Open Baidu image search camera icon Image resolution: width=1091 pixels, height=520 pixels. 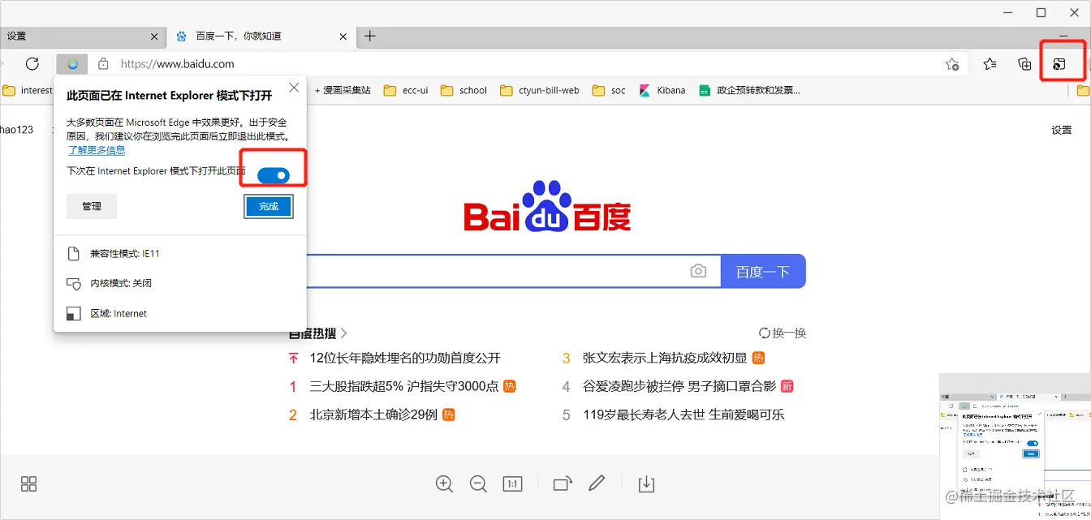698,271
